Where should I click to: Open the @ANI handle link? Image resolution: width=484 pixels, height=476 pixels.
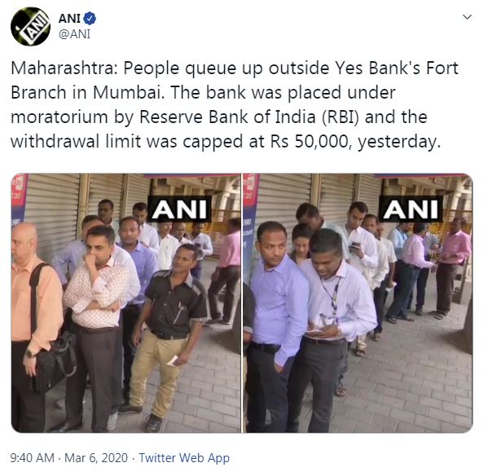[74, 34]
